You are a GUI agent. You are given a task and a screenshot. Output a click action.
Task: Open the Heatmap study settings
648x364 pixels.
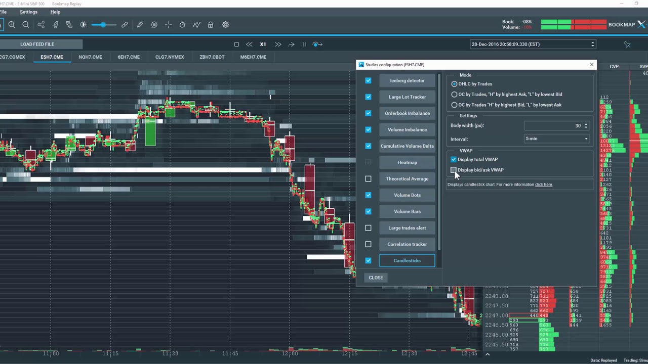[x=407, y=162]
